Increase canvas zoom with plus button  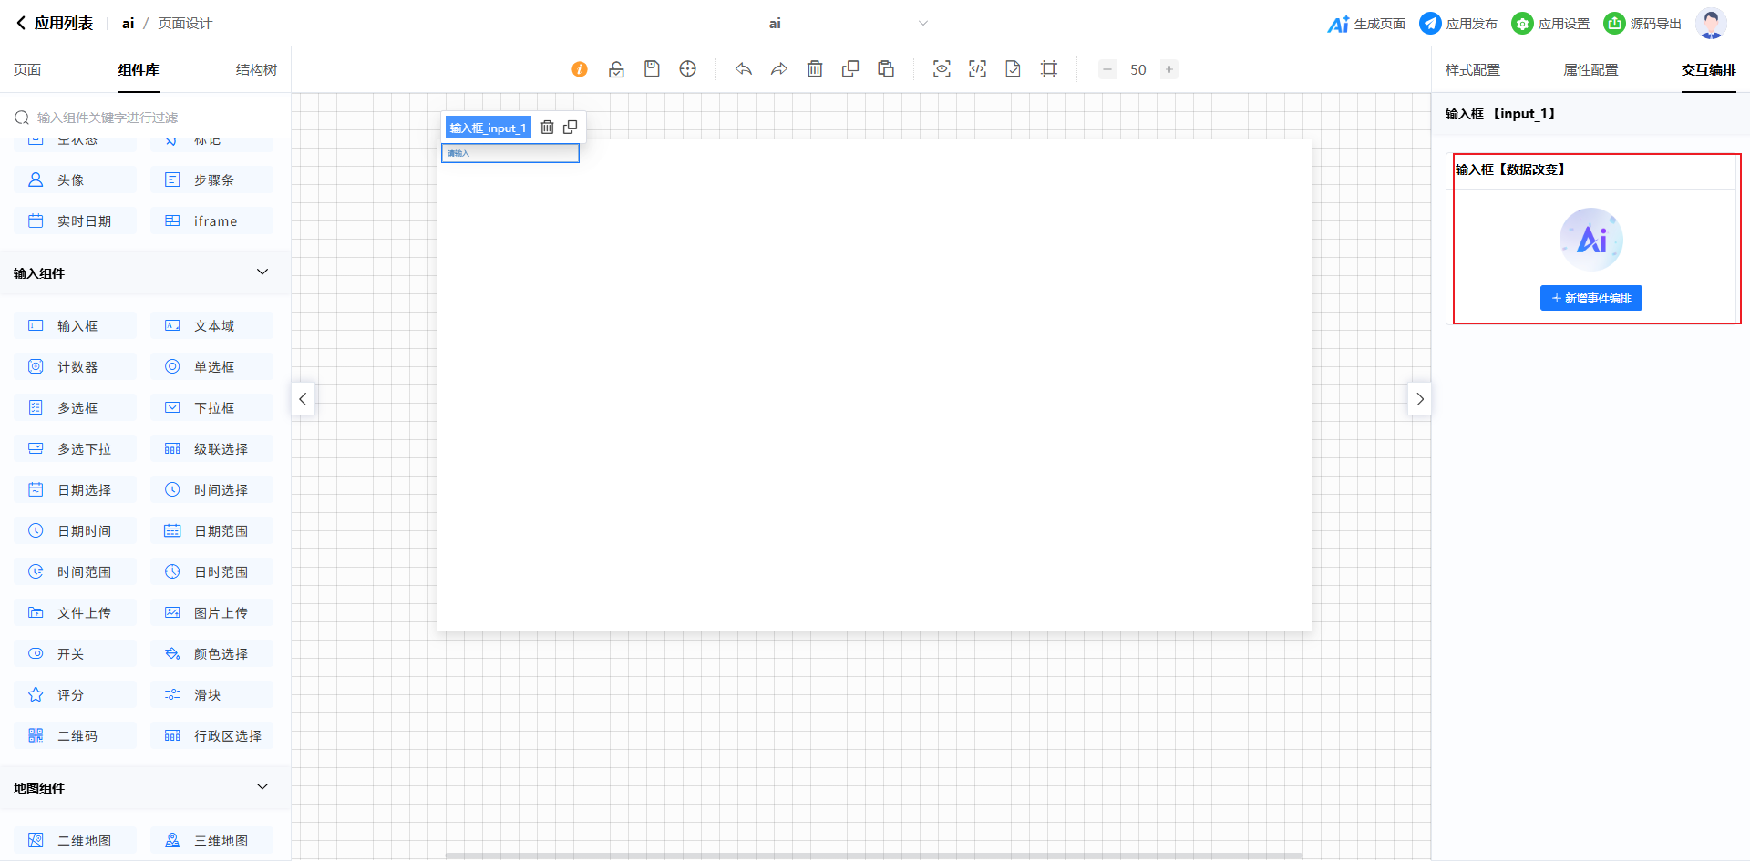click(x=1169, y=69)
